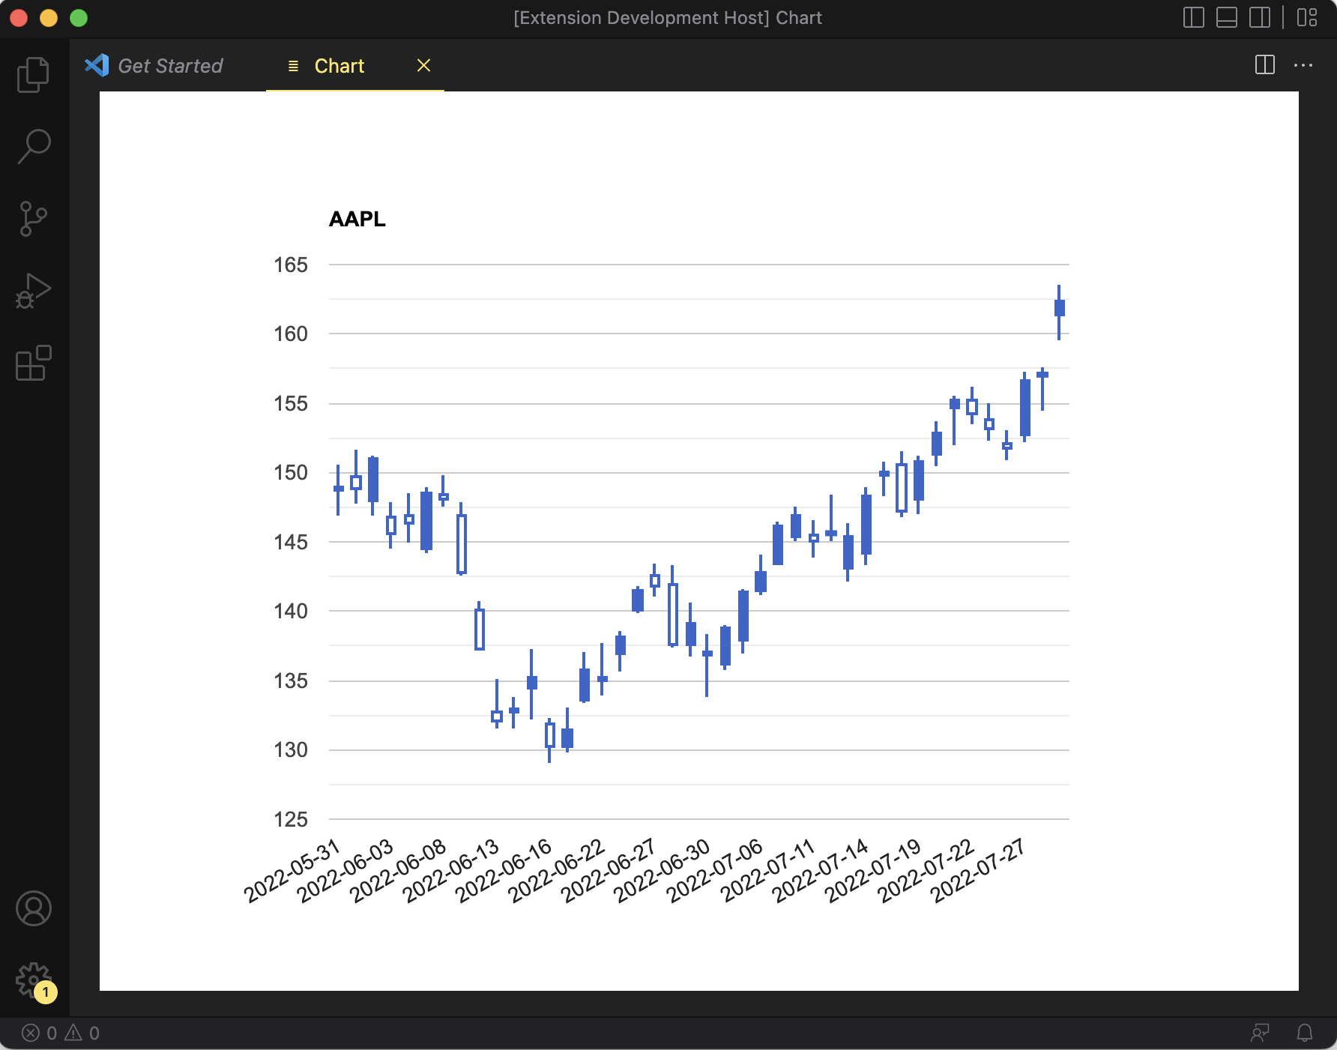This screenshot has width=1337, height=1050.
Task: Click the feedback icon in status bar
Action: [x=1260, y=1034]
